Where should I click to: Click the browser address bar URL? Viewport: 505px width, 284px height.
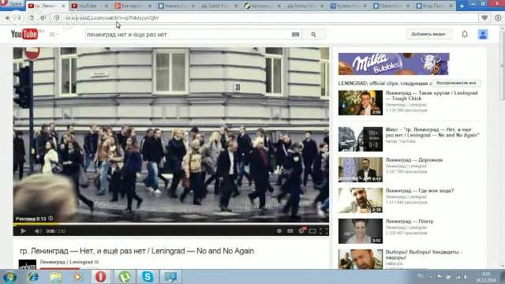pyautogui.click(x=112, y=18)
